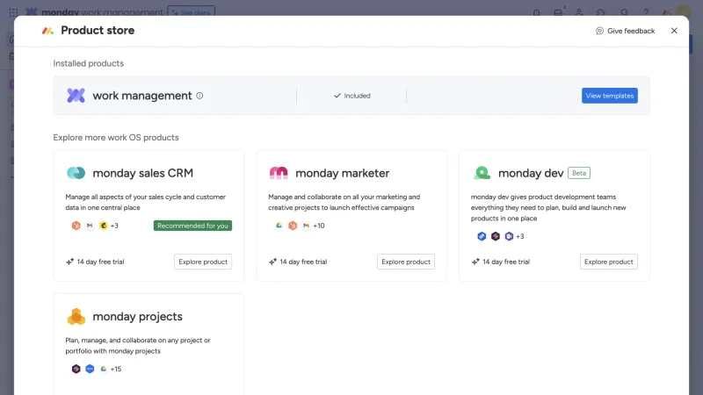The image size is (703, 395).
Task: Click the monday marketer title
Action: [x=342, y=173]
